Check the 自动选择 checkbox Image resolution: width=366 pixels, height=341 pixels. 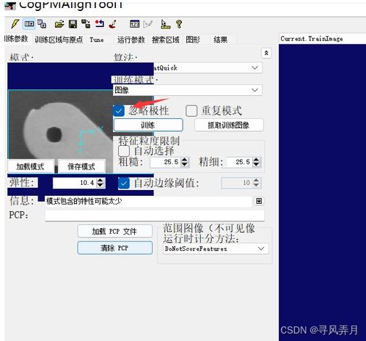(x=124, y=151)
